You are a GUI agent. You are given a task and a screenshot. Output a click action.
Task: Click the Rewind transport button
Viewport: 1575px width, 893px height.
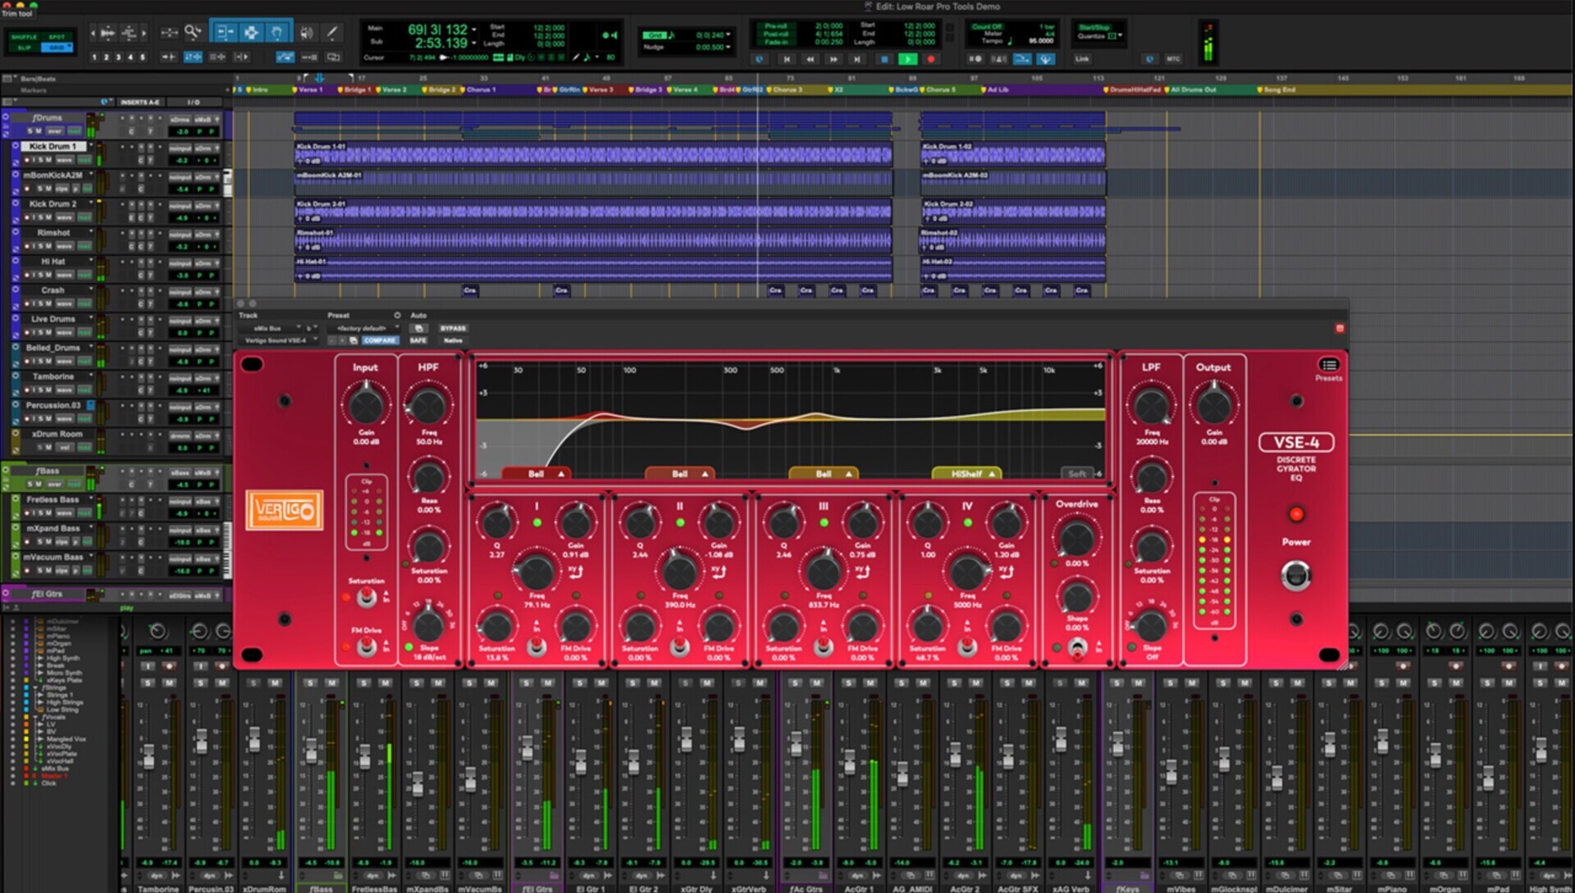[x=810, y=59]
